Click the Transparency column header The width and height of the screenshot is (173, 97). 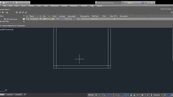(85, 16)
